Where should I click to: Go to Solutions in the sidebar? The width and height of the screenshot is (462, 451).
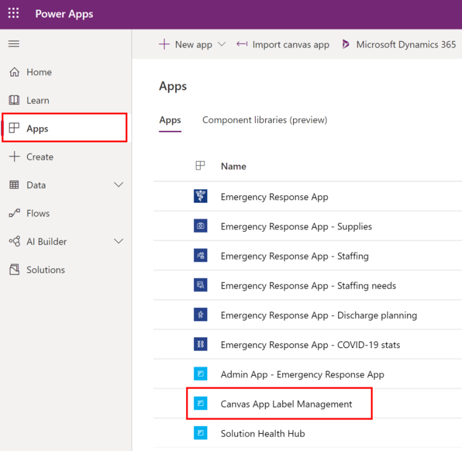pos(46,270)
